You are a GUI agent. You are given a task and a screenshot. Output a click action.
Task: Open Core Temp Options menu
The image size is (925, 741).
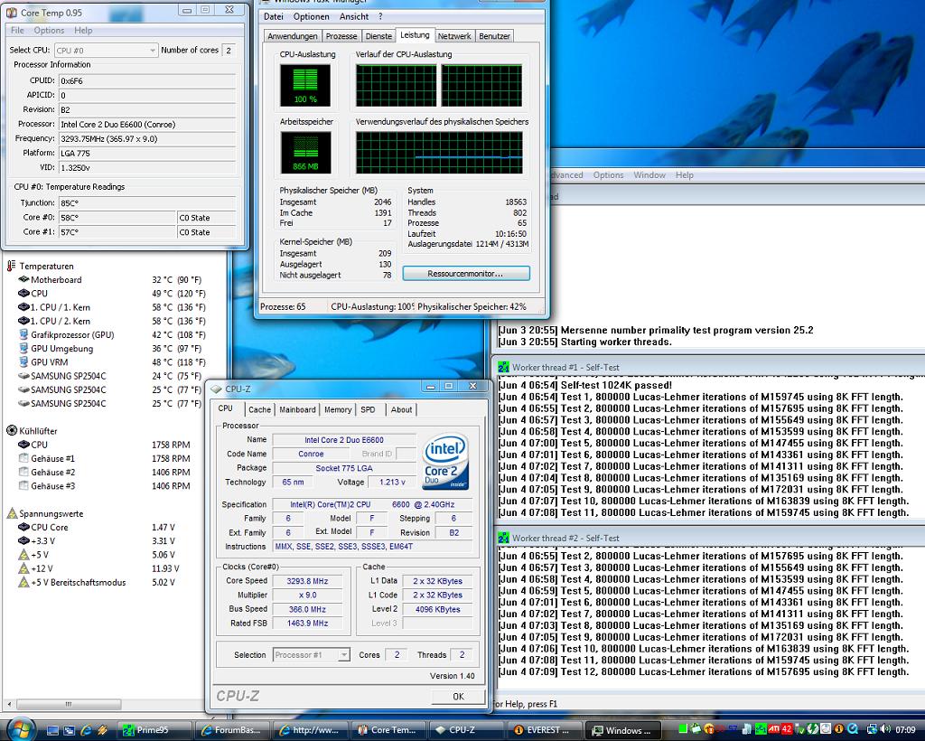coord(49,30)
